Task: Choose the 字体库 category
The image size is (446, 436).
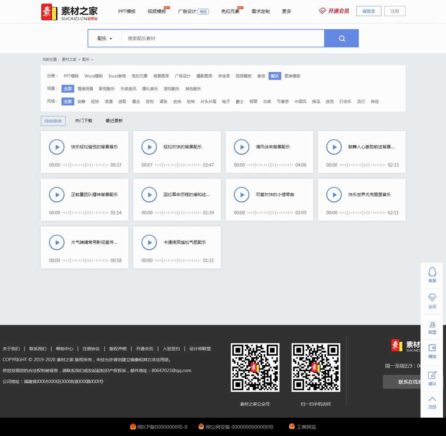Action: click(x=224, y=76)
